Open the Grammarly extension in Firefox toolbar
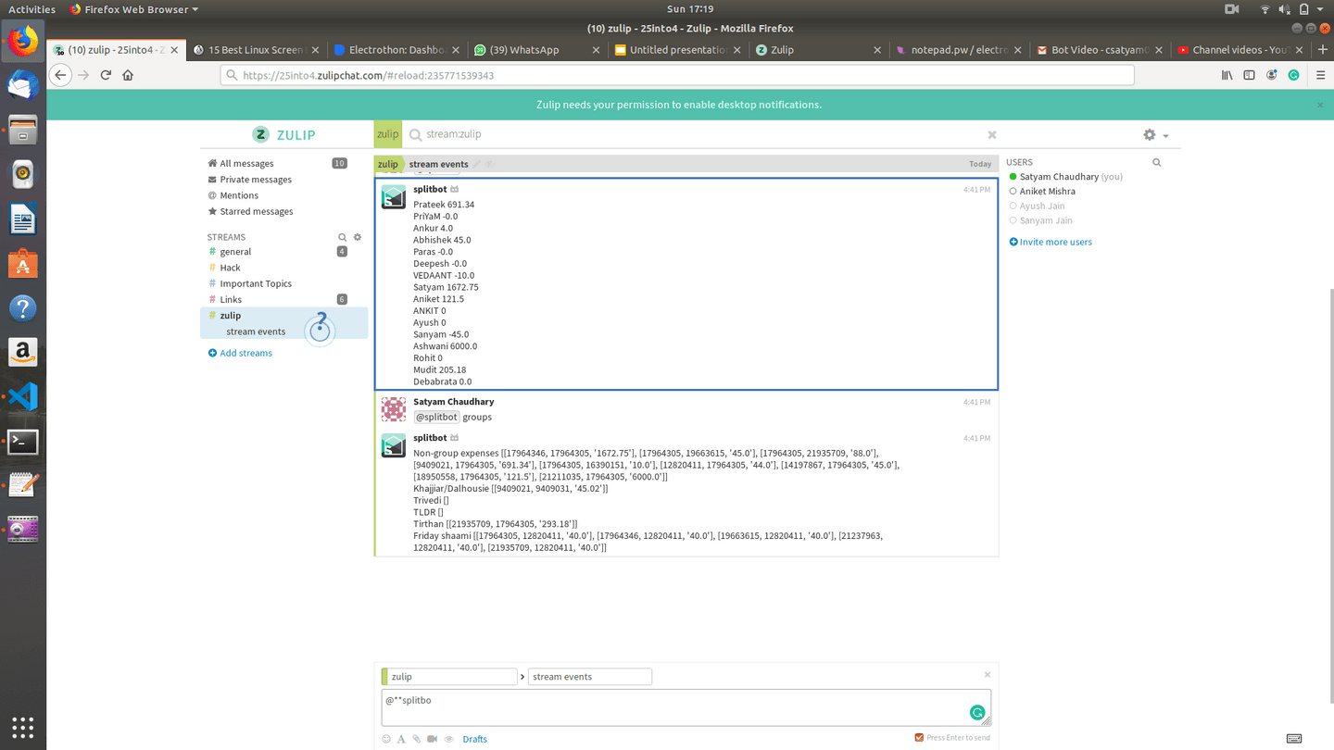Screen dimensions: 1334x750 [1294, 75]
